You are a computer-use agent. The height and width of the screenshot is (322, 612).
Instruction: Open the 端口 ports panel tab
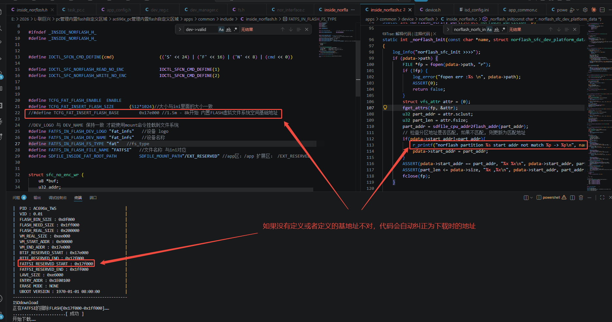click(x=93, y=197)
